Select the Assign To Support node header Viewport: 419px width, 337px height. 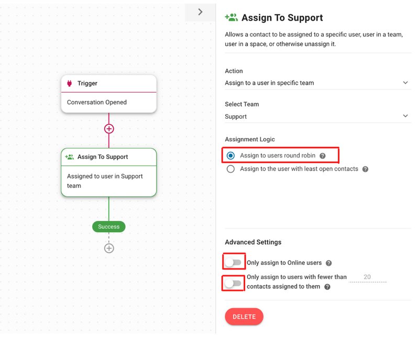pyautogui.click(x=109, y=157)
